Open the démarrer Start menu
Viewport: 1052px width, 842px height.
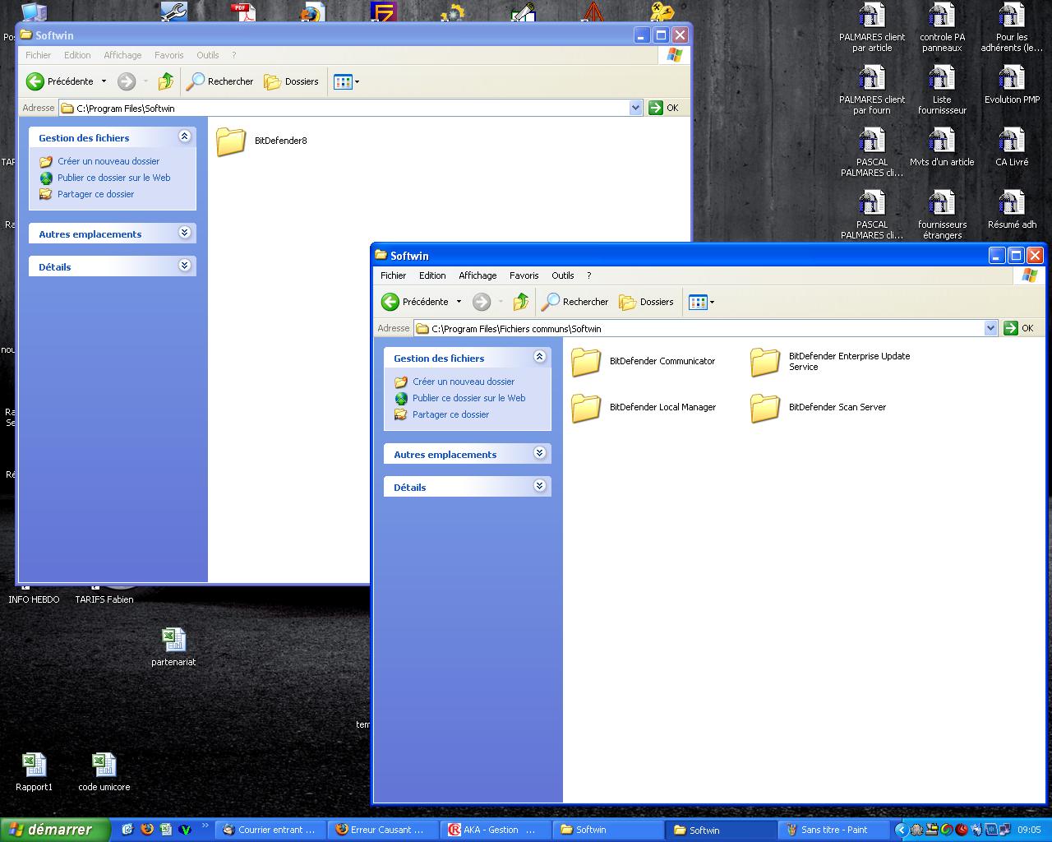point(55,830)
